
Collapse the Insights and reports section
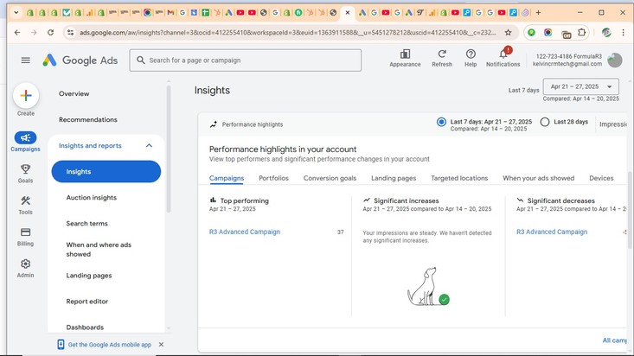(x=149, y=146)
